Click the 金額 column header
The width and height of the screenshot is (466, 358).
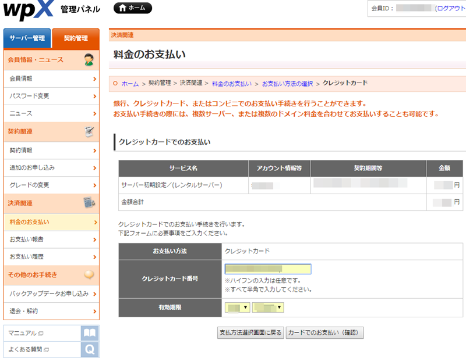pyautogui.click(x=444, y=168)
